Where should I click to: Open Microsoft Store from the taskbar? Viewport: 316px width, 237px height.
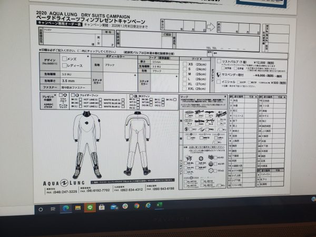[101, 208]
